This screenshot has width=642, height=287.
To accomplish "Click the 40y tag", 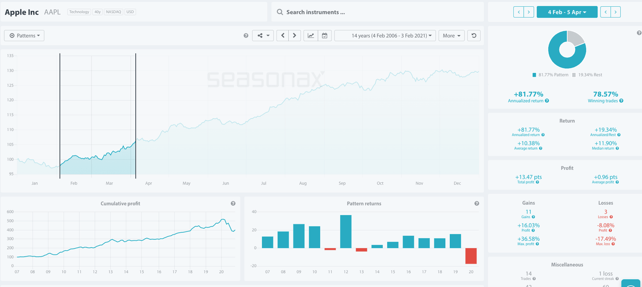I will click(x=97, y=12).
